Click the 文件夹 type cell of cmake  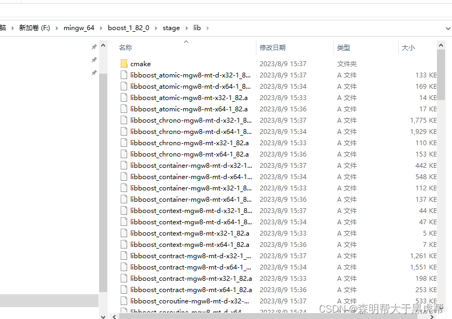[347, 63]
